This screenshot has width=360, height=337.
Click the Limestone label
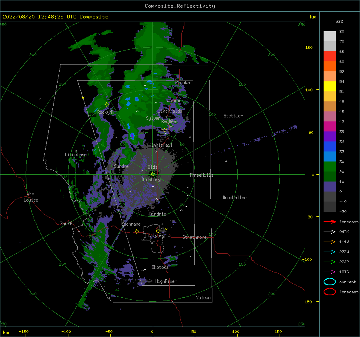coord(76,155)
